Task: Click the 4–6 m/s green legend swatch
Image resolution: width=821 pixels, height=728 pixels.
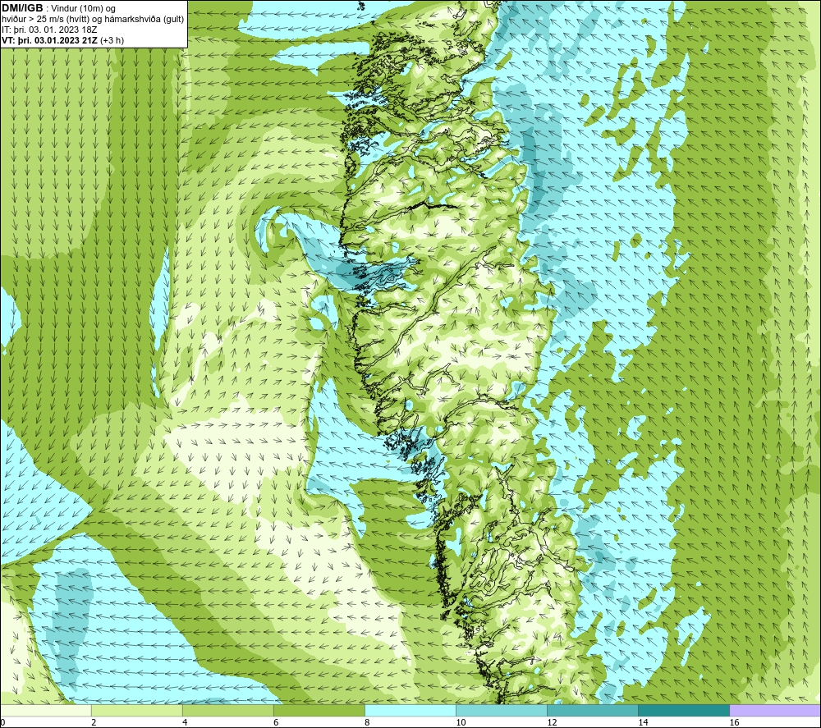Action: pyautogui.click(x=228, y=710)
